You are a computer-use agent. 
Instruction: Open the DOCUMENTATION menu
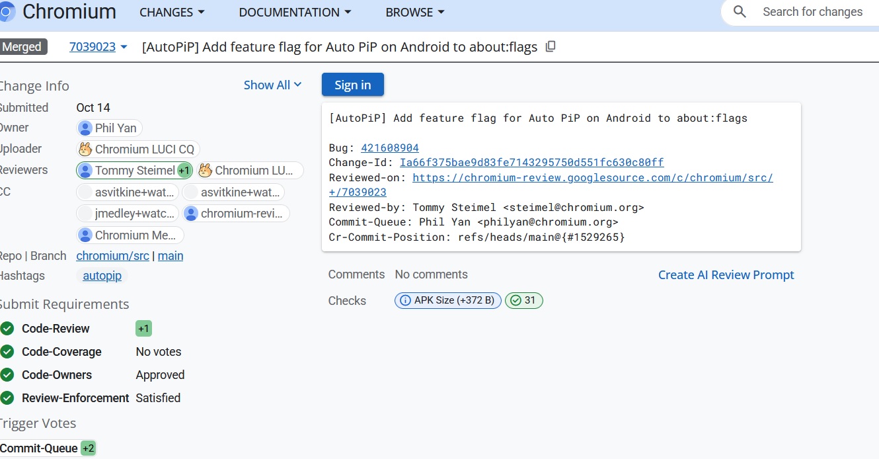pyautogui.click(x=295, y=13)
